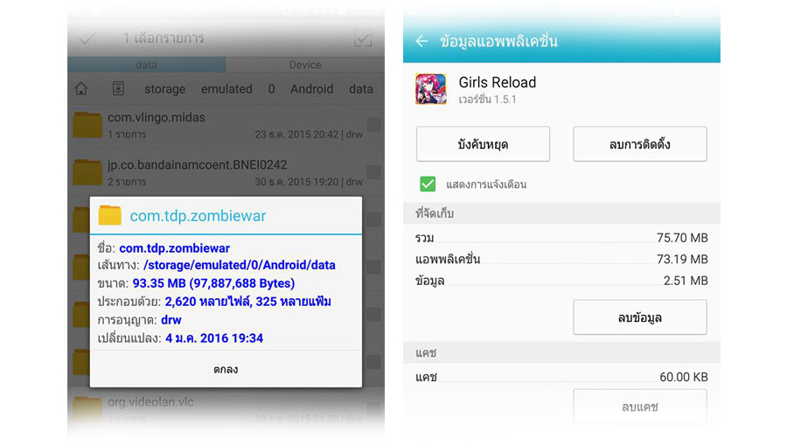The height and width of the screenshot is (445, 787).
Task: Tap the confirm checkmark icon in file manager
Action: coord(87,38)
